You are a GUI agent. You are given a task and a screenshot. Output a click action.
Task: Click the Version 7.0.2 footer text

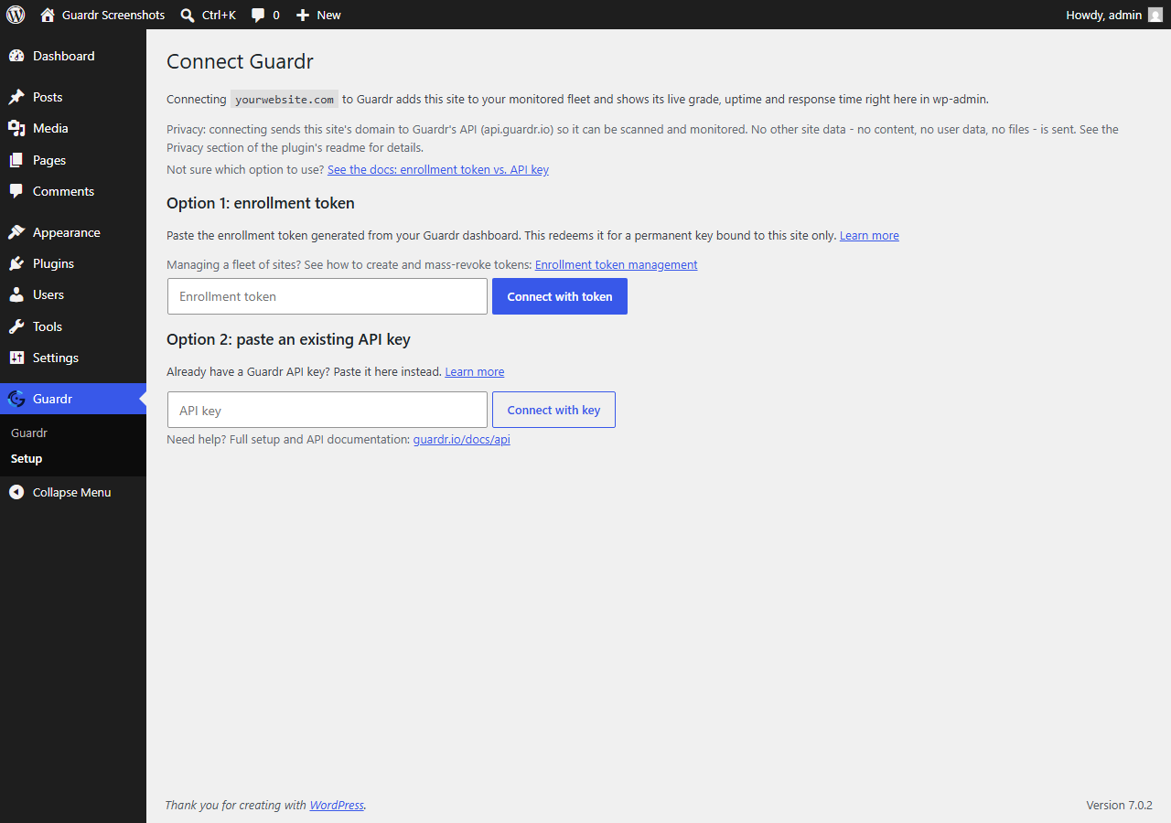tap(1119, 805)
